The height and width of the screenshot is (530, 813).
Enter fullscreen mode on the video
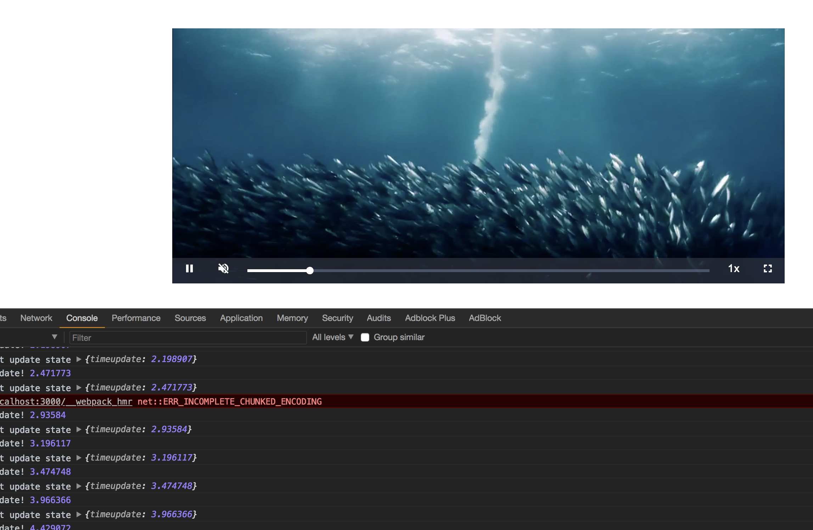point(768,269)
